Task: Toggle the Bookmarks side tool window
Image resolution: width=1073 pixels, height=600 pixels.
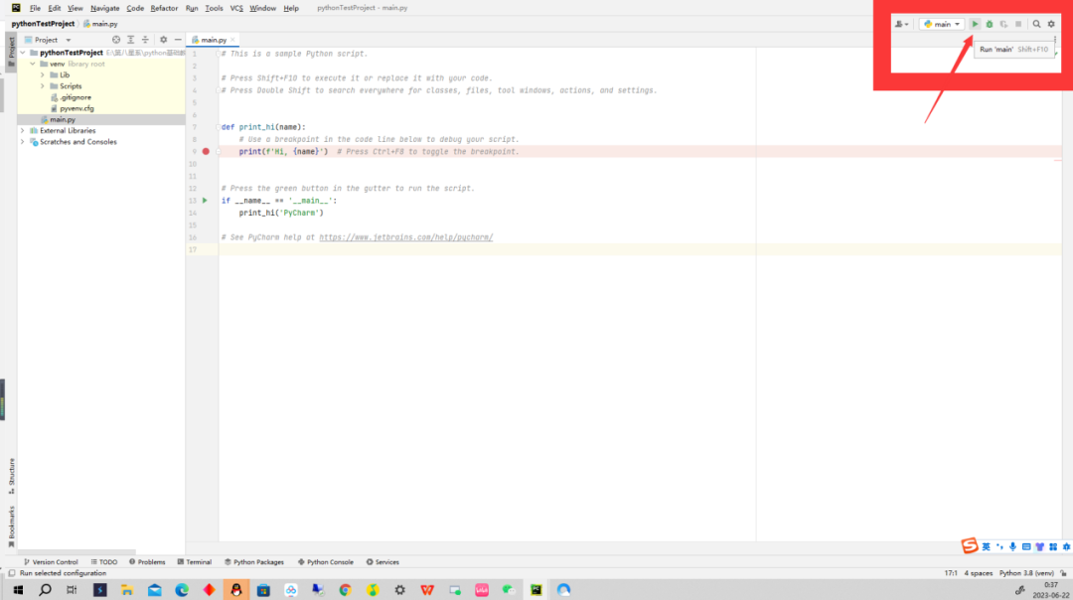Action: click(x=11, y=526)
